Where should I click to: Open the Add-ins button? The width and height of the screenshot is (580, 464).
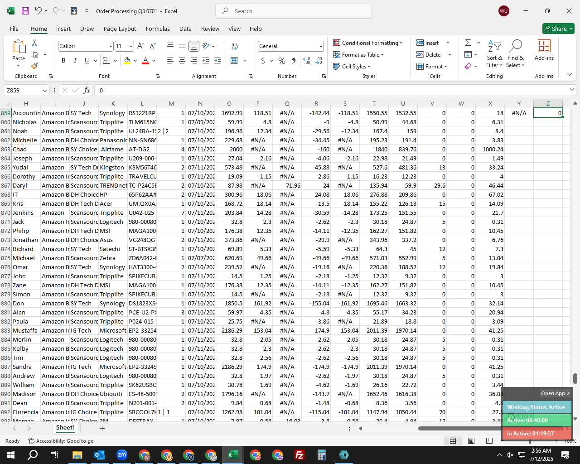pyautogui.click(x=544, y=50)
